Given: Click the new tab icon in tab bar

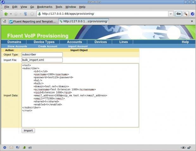Looking at the screenshot, I should tap(4, 21).
